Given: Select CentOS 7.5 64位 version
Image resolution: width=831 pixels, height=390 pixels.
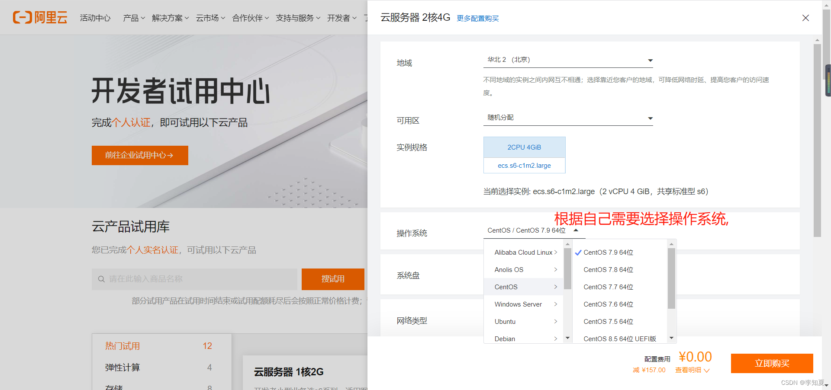Looking at the screenshot, I should coord(608,322).
